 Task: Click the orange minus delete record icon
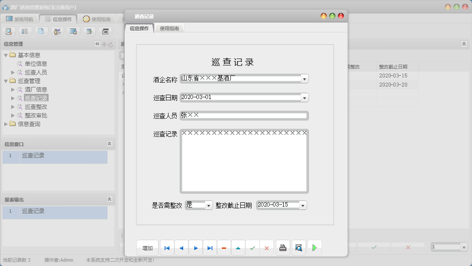[224, 248]
